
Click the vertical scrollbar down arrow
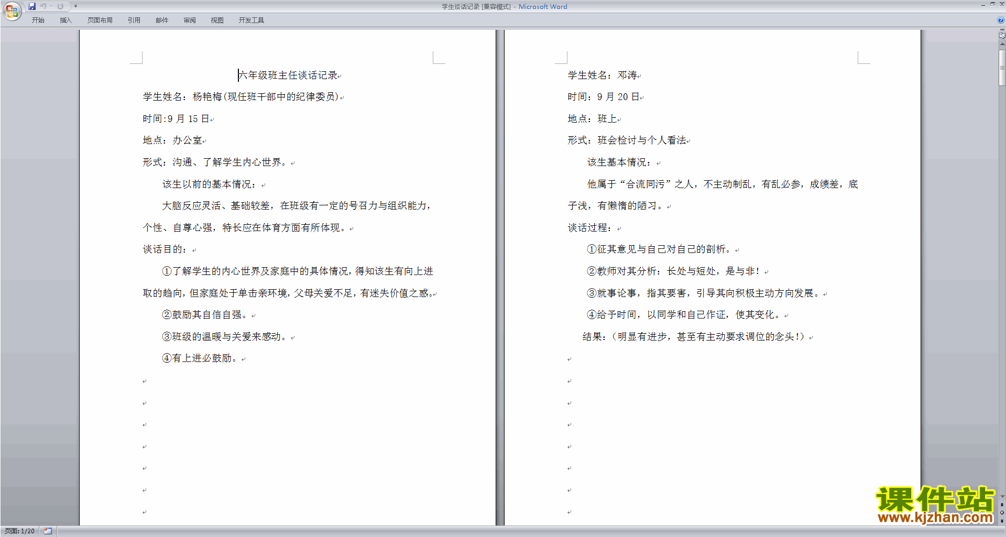point(1002,497)
